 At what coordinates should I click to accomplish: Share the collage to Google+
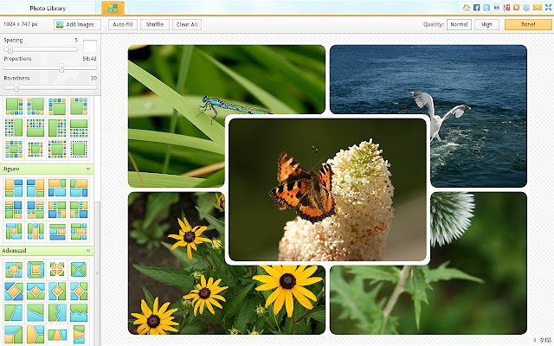[x=506, y=8]
